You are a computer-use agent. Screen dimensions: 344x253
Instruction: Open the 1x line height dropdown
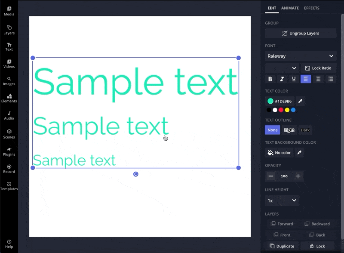tap(282, 201)
